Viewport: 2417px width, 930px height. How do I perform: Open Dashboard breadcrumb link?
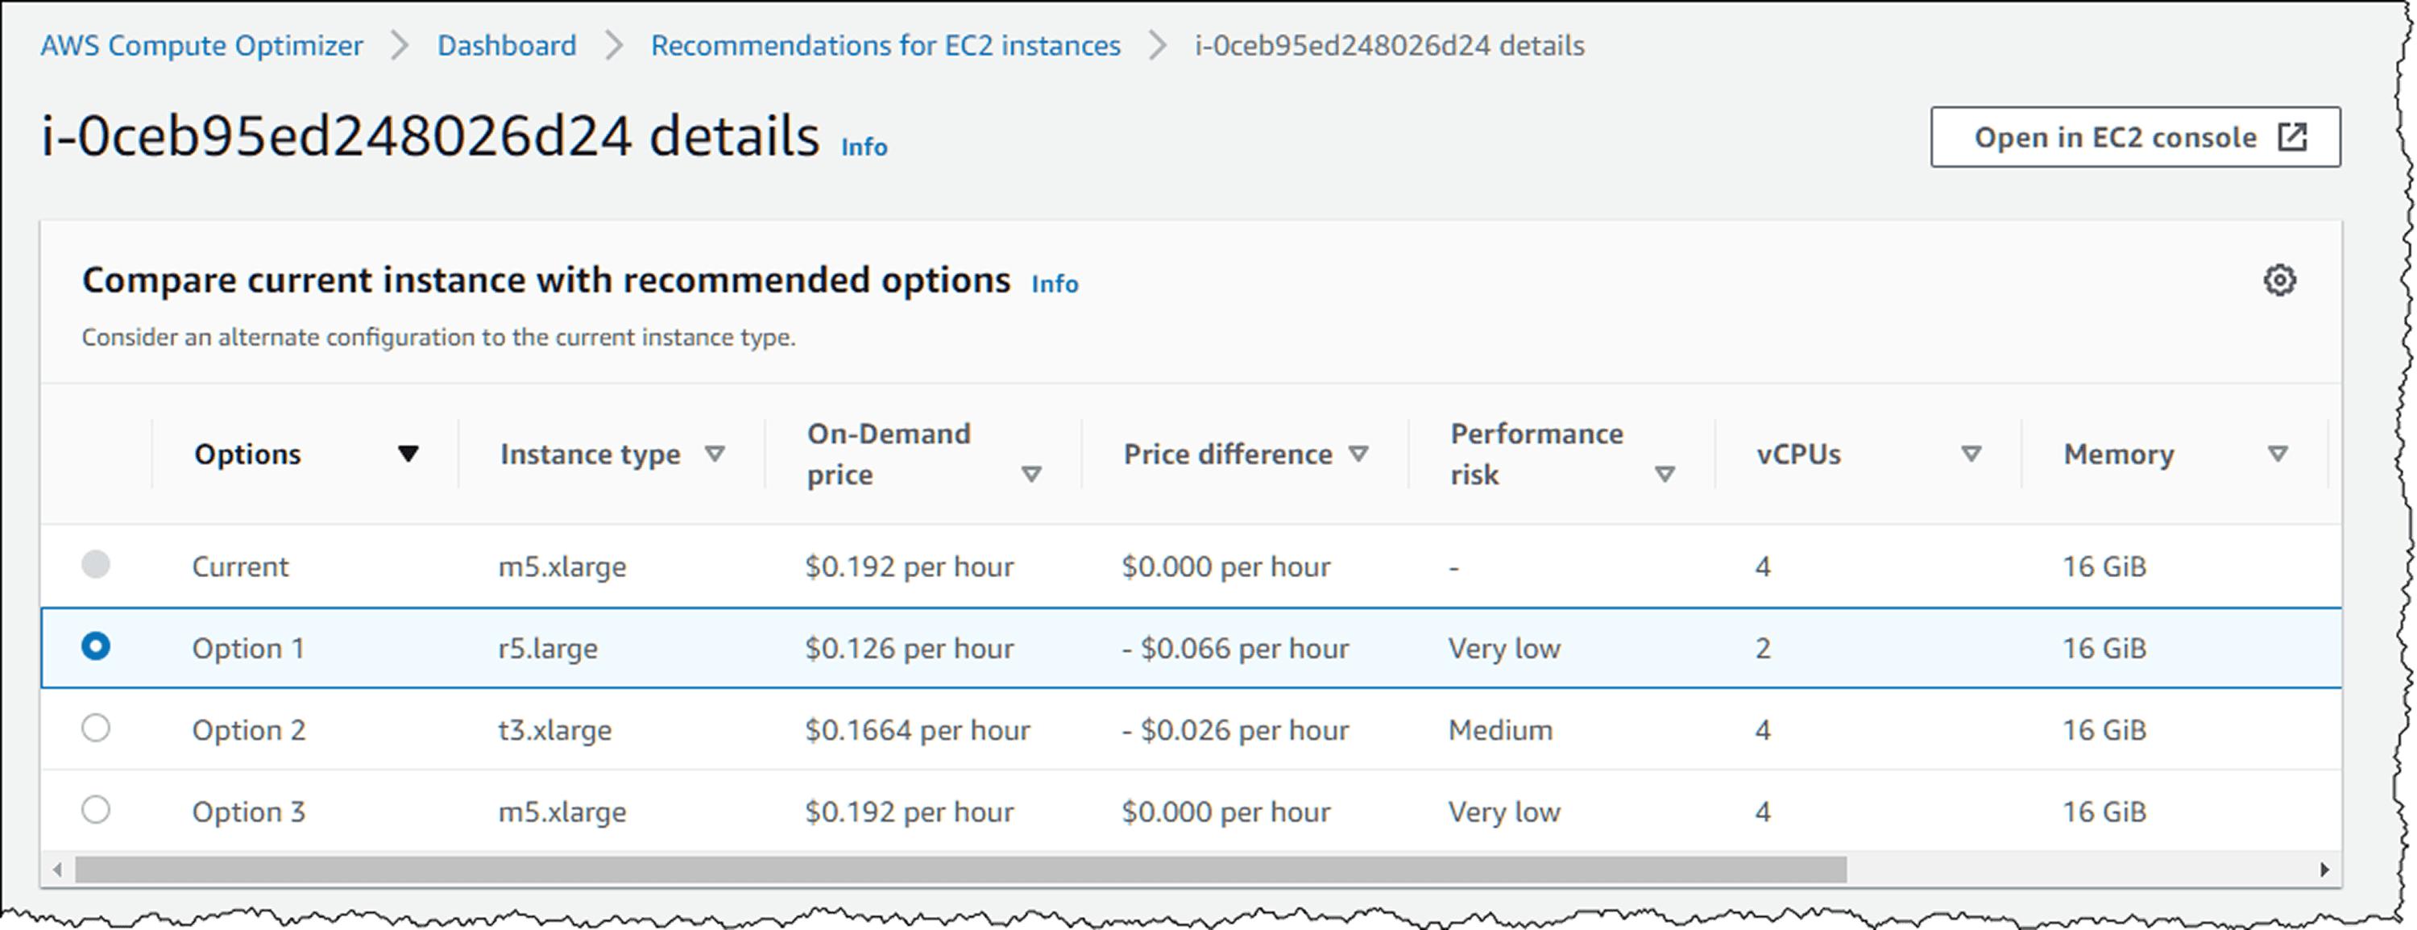(x=507, y=45)
